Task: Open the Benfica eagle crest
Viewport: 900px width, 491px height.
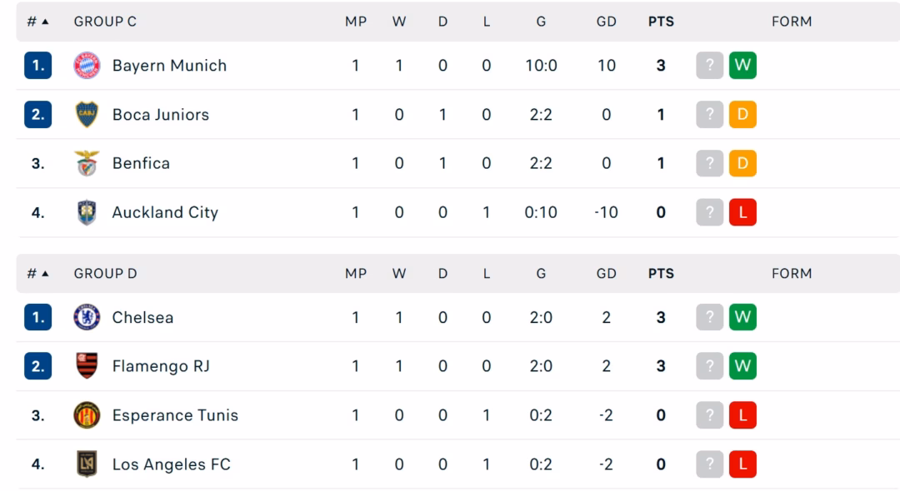Action: click(87, 163)
